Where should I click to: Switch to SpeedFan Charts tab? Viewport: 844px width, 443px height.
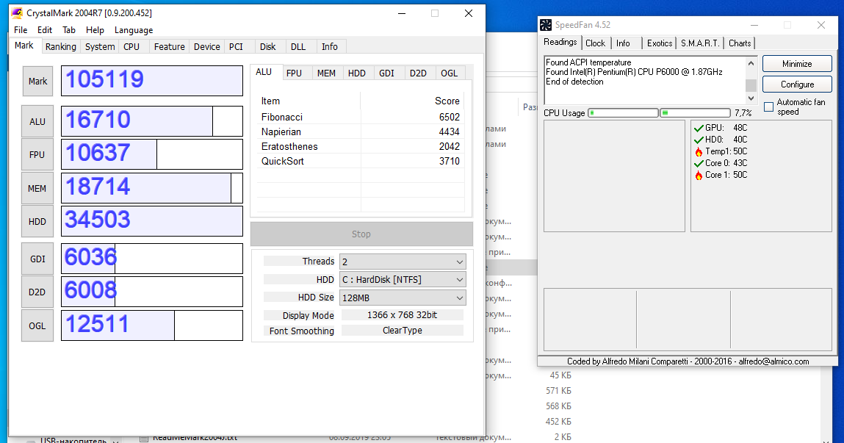coord(740,43)
